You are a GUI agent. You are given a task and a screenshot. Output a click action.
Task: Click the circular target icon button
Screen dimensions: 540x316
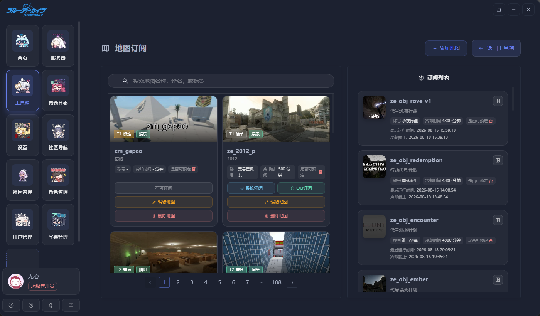(x=31, y=305)
